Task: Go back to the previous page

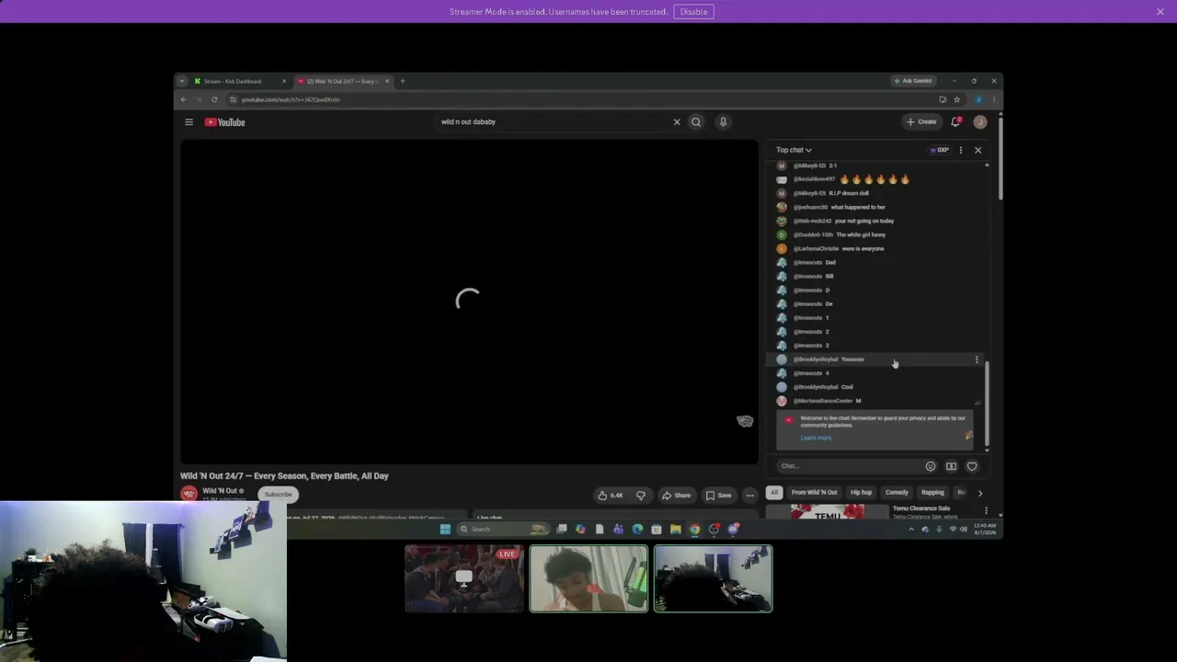Action: [x=183, y=99]
